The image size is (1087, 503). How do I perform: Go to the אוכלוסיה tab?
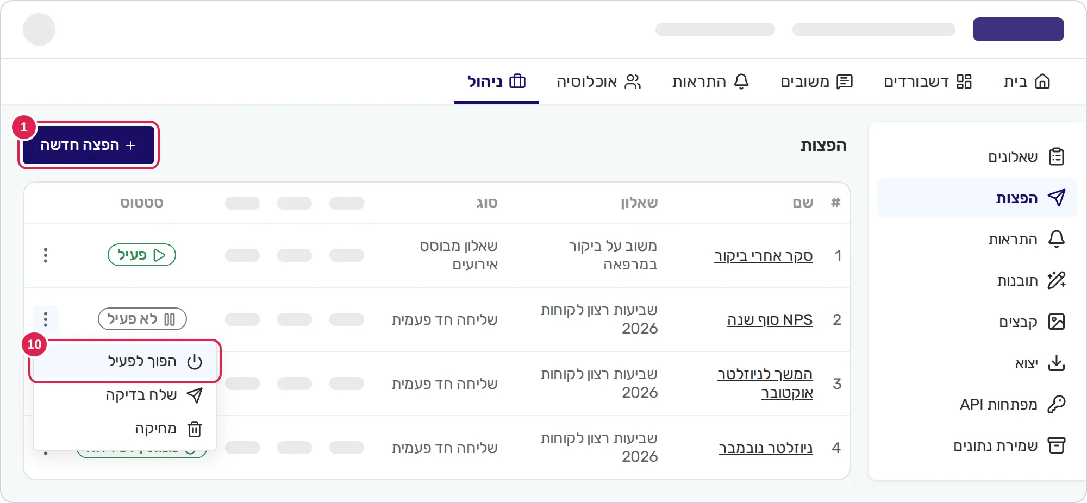(599, 81)
